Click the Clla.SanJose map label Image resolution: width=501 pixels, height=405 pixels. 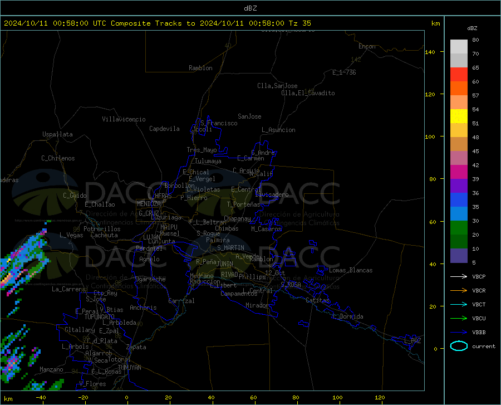(277, 86)
